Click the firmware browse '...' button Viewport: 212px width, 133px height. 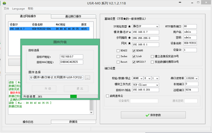pos(88,78)
